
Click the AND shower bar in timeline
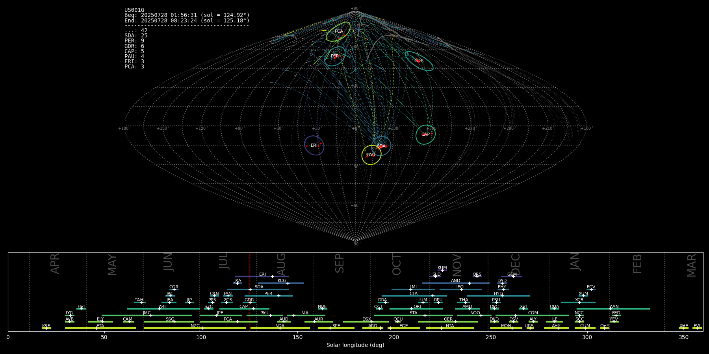click(x=456, y=283)
